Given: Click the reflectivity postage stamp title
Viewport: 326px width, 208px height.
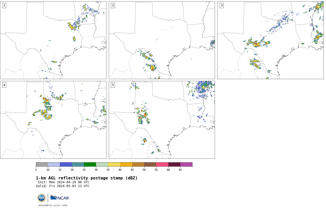Looking at the screenshot, I should [87, 178].
